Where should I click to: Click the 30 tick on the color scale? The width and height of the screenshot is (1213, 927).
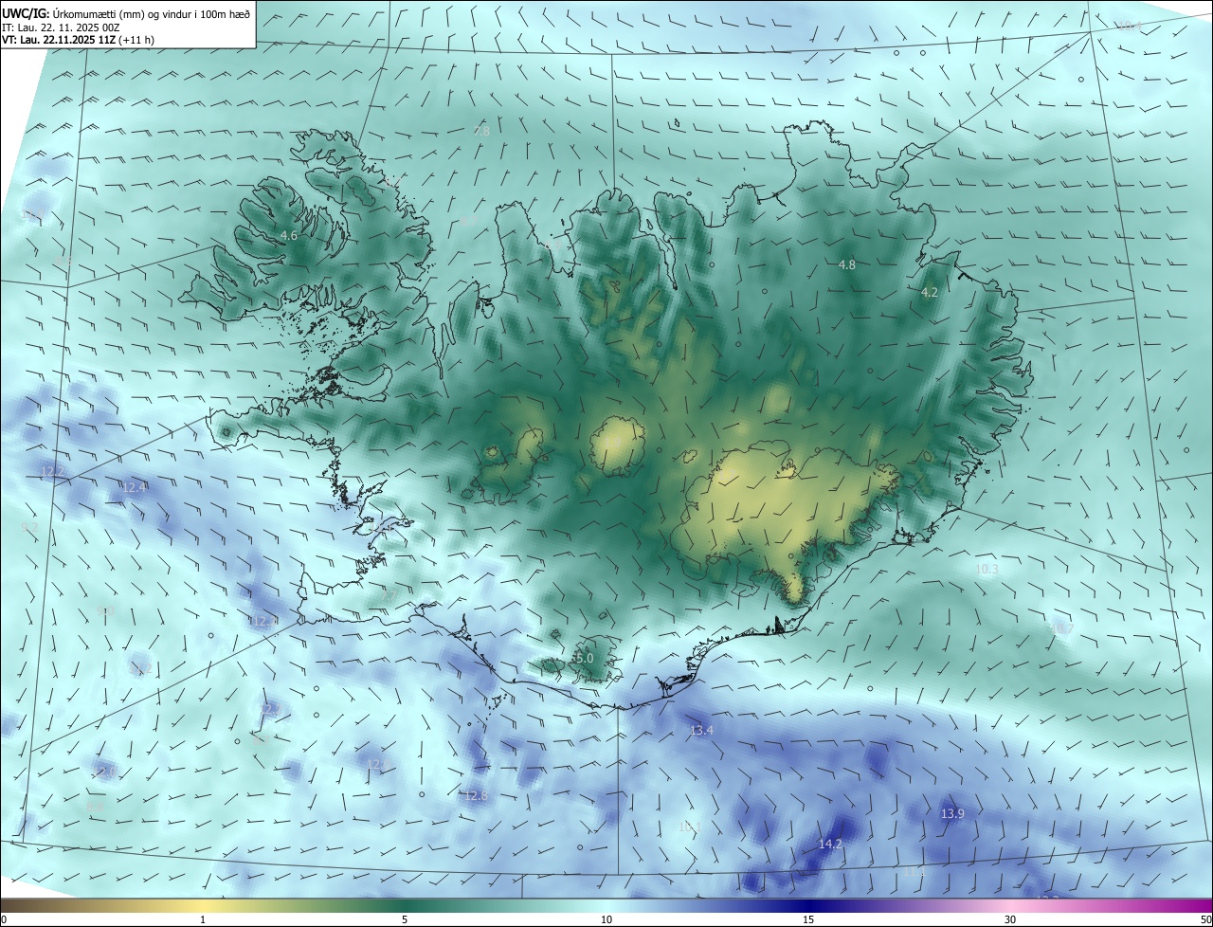point(1010,920)
